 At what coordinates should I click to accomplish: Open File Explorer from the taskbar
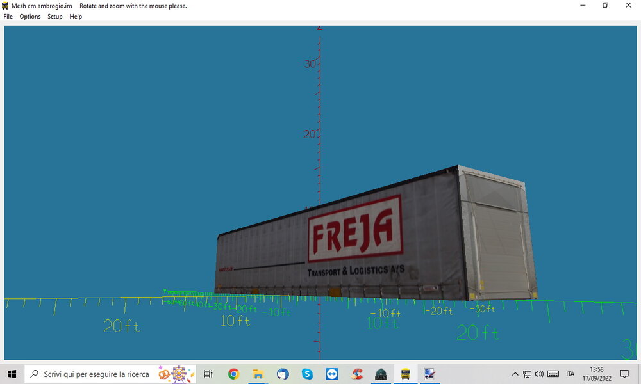pyautogui.click(x=258, y=374)
